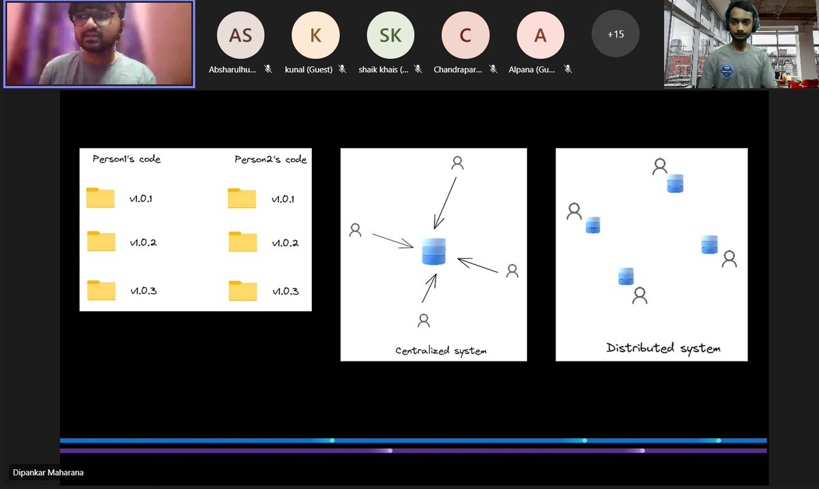
Task: Click v1.0.1 label under Person2's code
Action: (284, 200)
